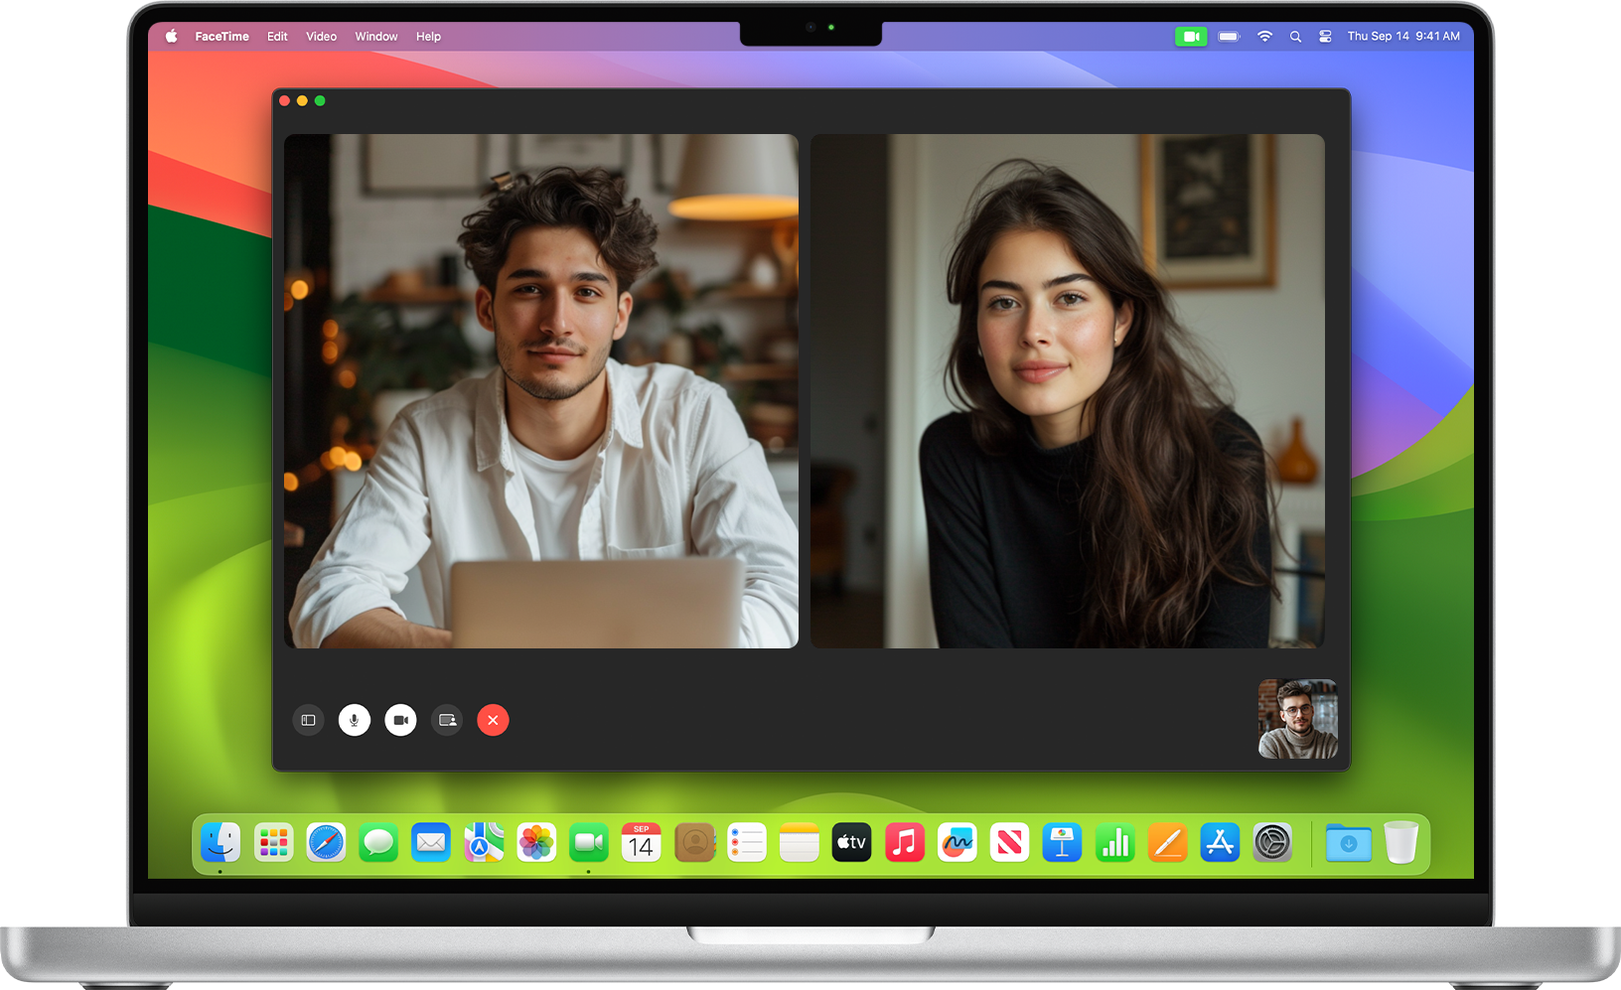Open Launchpad from the Dock
This screenshot has height=990, width=1621.
point(273,843)
